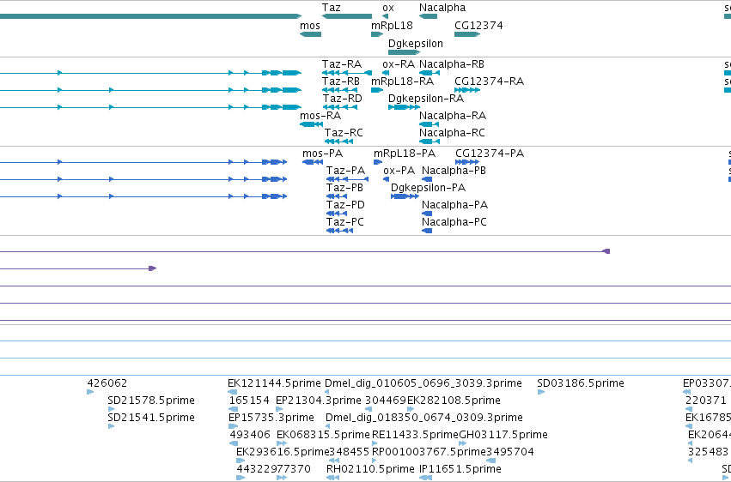Viewport: 731px width, 482px height.
Task: Select the Taz gene label
Action: pos(331,8)
